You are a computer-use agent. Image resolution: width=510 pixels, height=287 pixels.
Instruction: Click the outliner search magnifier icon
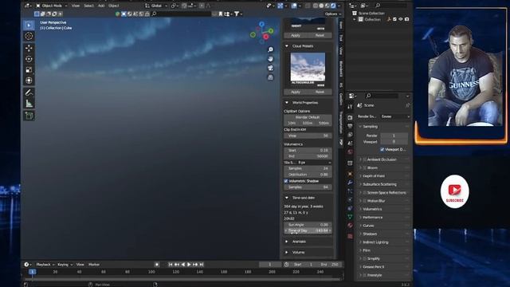tap(378, 6)
